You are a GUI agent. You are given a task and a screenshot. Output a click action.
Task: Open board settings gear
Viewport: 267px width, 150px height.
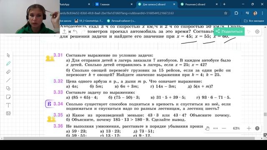click(257, 32)
